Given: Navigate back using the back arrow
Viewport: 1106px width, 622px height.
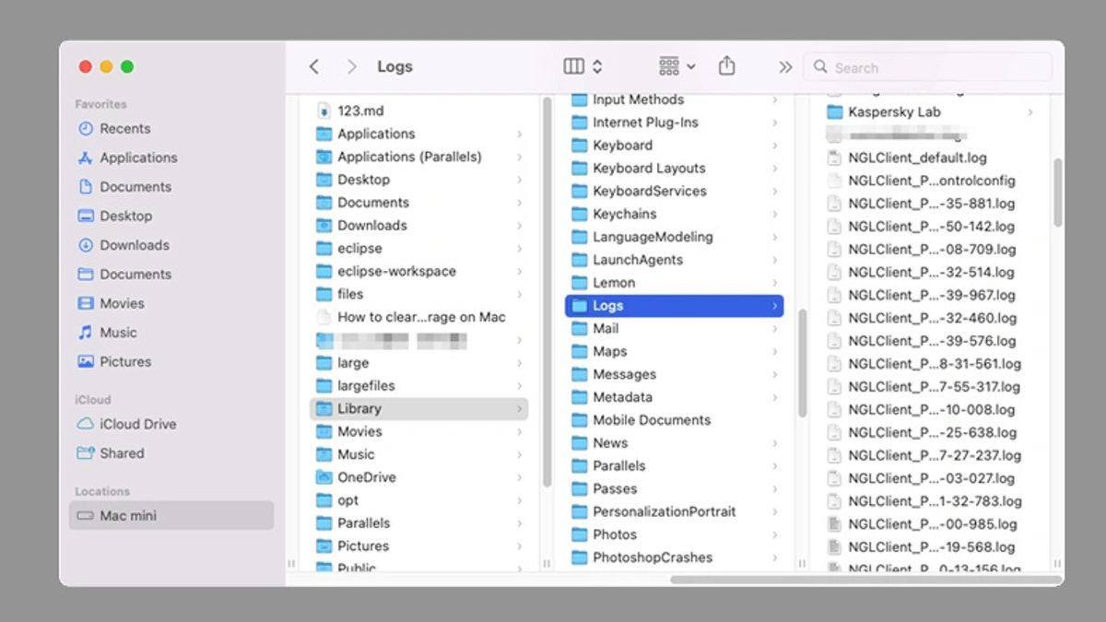Looking at the screenshot, I should click(x=313, y=65).
